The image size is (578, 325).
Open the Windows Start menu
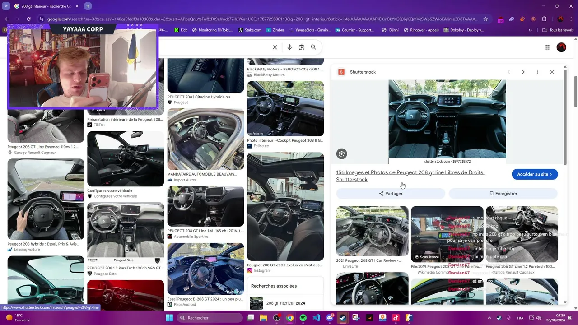click(169, 318)
